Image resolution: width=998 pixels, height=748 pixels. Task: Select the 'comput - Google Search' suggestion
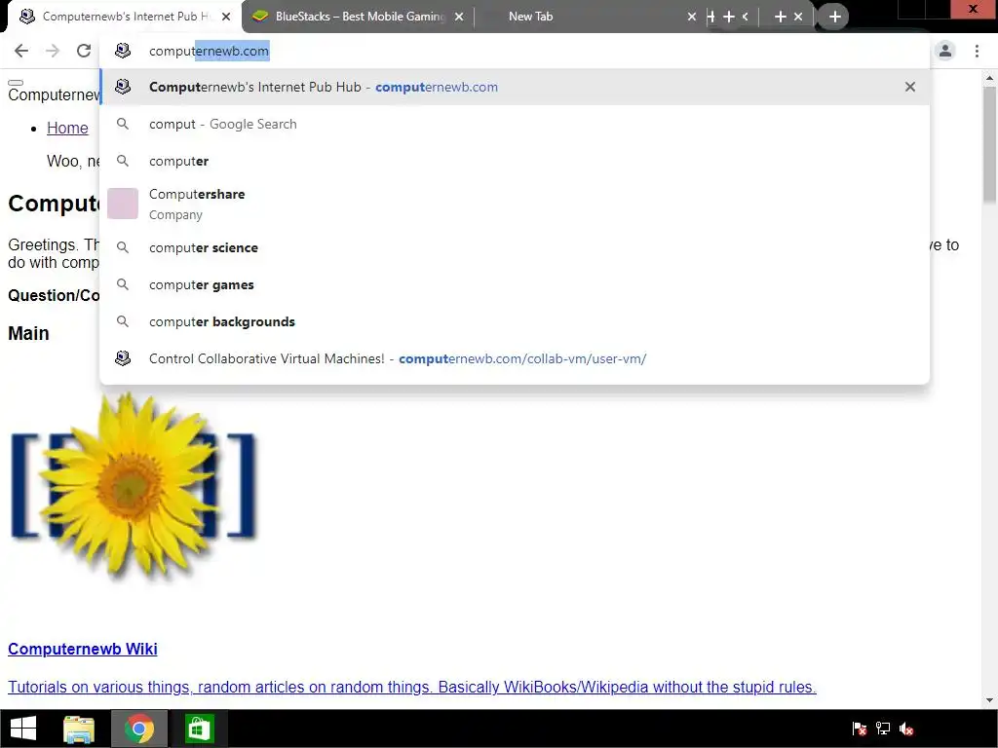[x=515, y=124]
